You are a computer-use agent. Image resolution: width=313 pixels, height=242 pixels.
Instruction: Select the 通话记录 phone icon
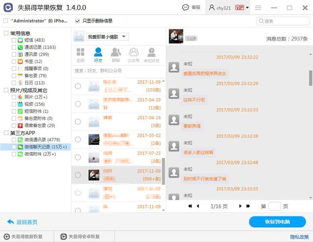point(20,47)
